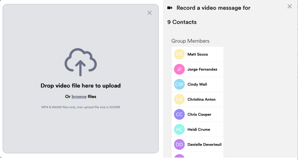
Task: Select Chris Cooper's CC avatar
Action: pyautogui.click(x=179, y=114)
